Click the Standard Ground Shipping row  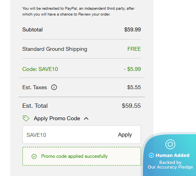[x=82, y=49]
